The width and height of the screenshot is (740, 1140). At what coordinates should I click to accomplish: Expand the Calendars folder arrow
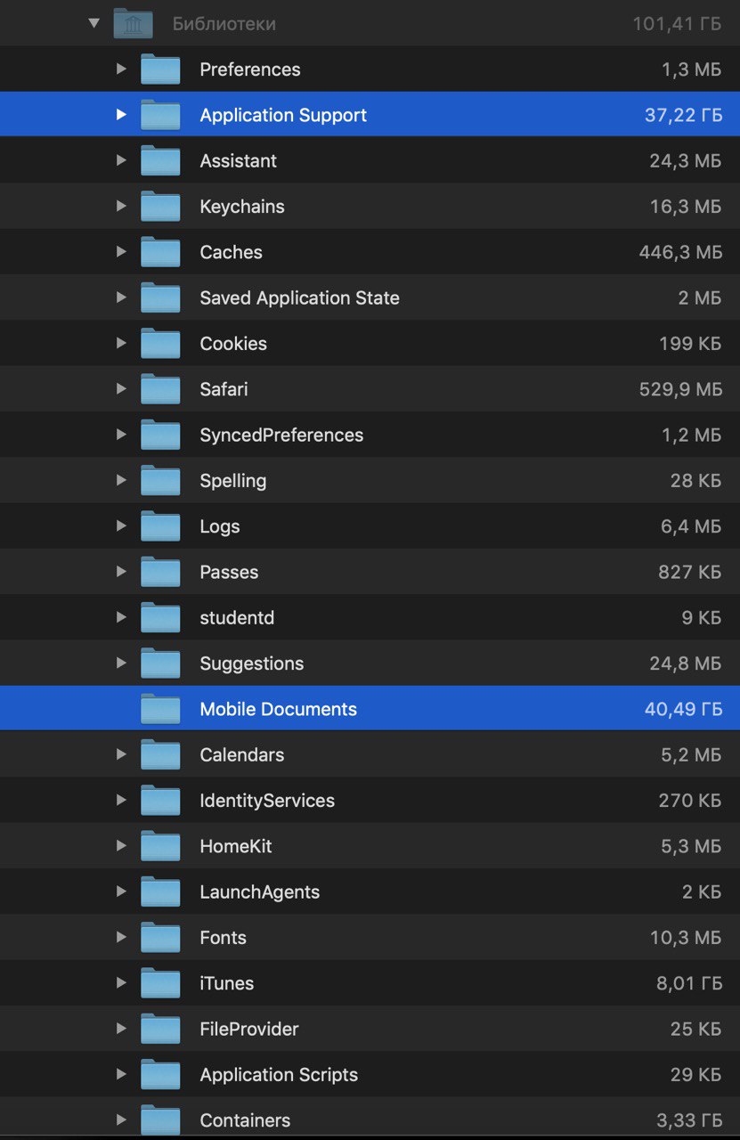pyautogui.click(x=121, y=753)
